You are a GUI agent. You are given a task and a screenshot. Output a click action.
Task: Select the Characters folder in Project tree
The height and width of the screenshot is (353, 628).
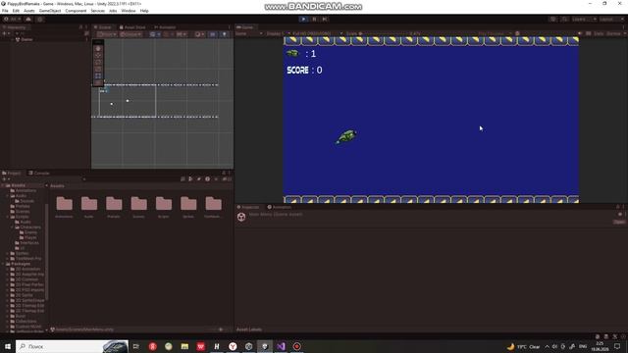coord(27,227)
